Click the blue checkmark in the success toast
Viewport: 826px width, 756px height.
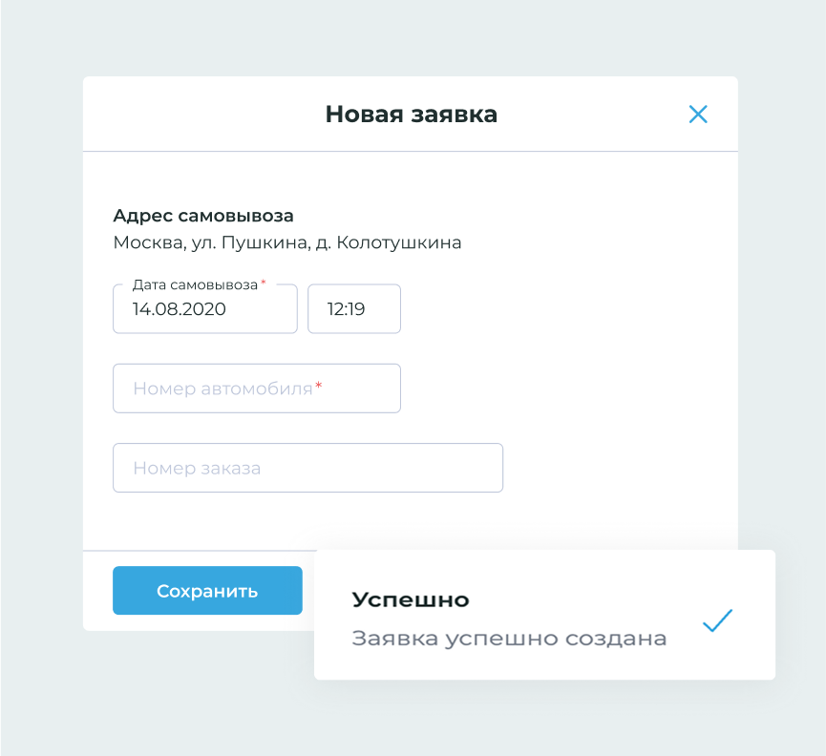tap(717, 621)
